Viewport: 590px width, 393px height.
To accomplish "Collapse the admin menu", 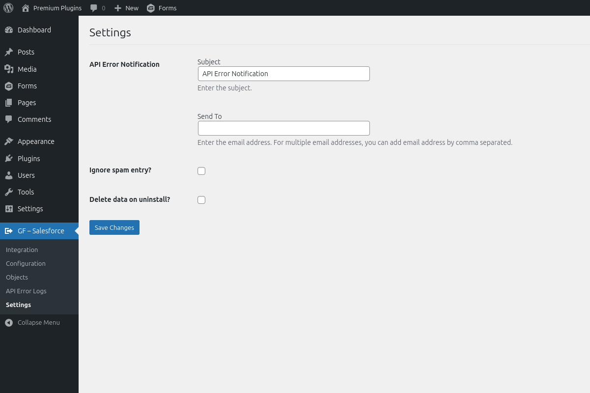I will [32, 322].
